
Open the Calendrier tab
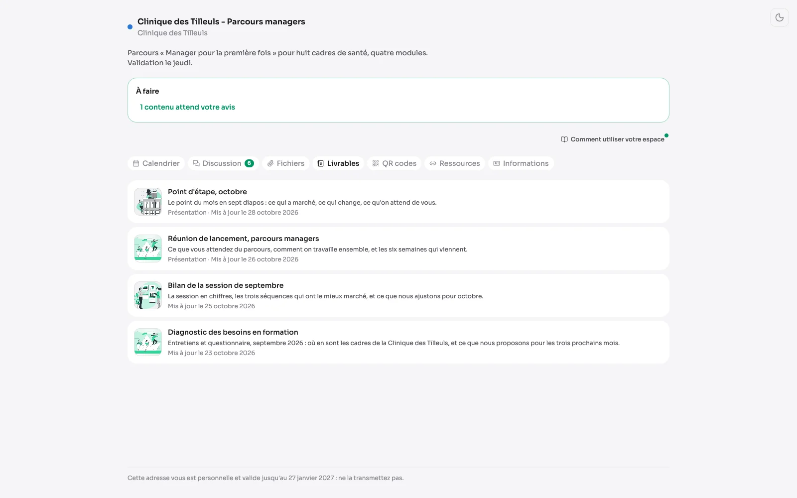[156, 163]
